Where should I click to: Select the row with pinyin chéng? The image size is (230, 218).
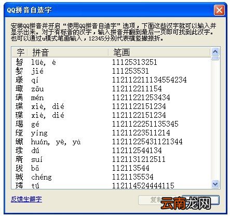click(x=111, y=177)
